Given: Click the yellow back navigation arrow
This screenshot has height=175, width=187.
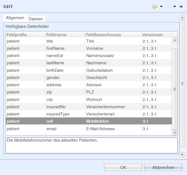Looking at the screenshot, I should [x=155, y=6].
